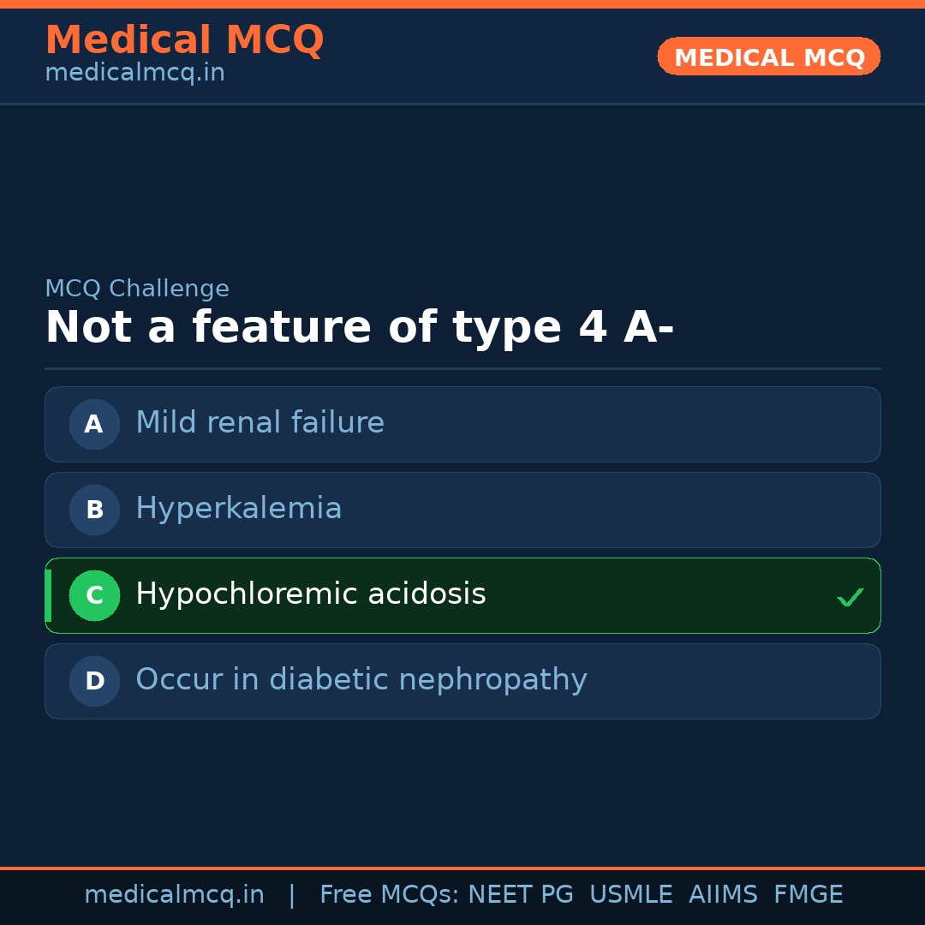Click the letter D circle icon
The height and width of the screenshot is (925, 925).
[94, 681]
